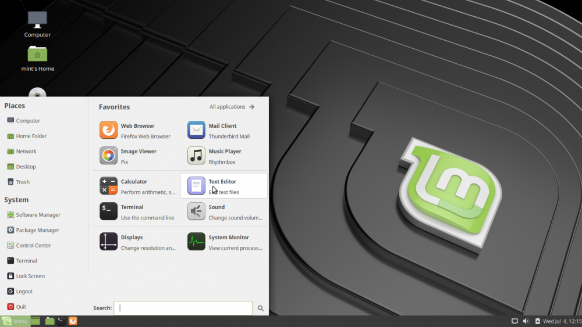
Task: Select Software Manager under System
Action: click(38, 215)
